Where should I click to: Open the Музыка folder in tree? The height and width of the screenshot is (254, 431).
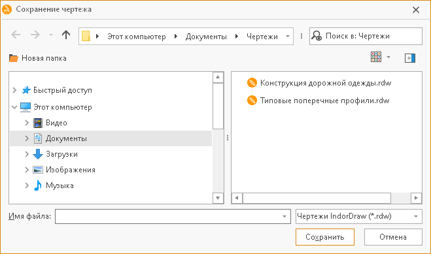click(x=60, y=185)
